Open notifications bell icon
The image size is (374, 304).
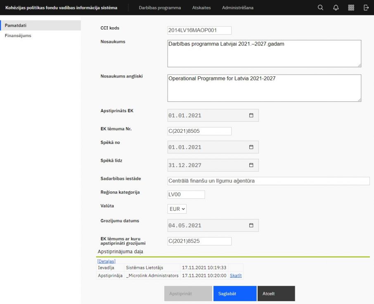(x=336, y=8)
